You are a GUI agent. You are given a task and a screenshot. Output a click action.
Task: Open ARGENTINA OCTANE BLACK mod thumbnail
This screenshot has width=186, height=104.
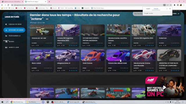click(x=169, y=55)
